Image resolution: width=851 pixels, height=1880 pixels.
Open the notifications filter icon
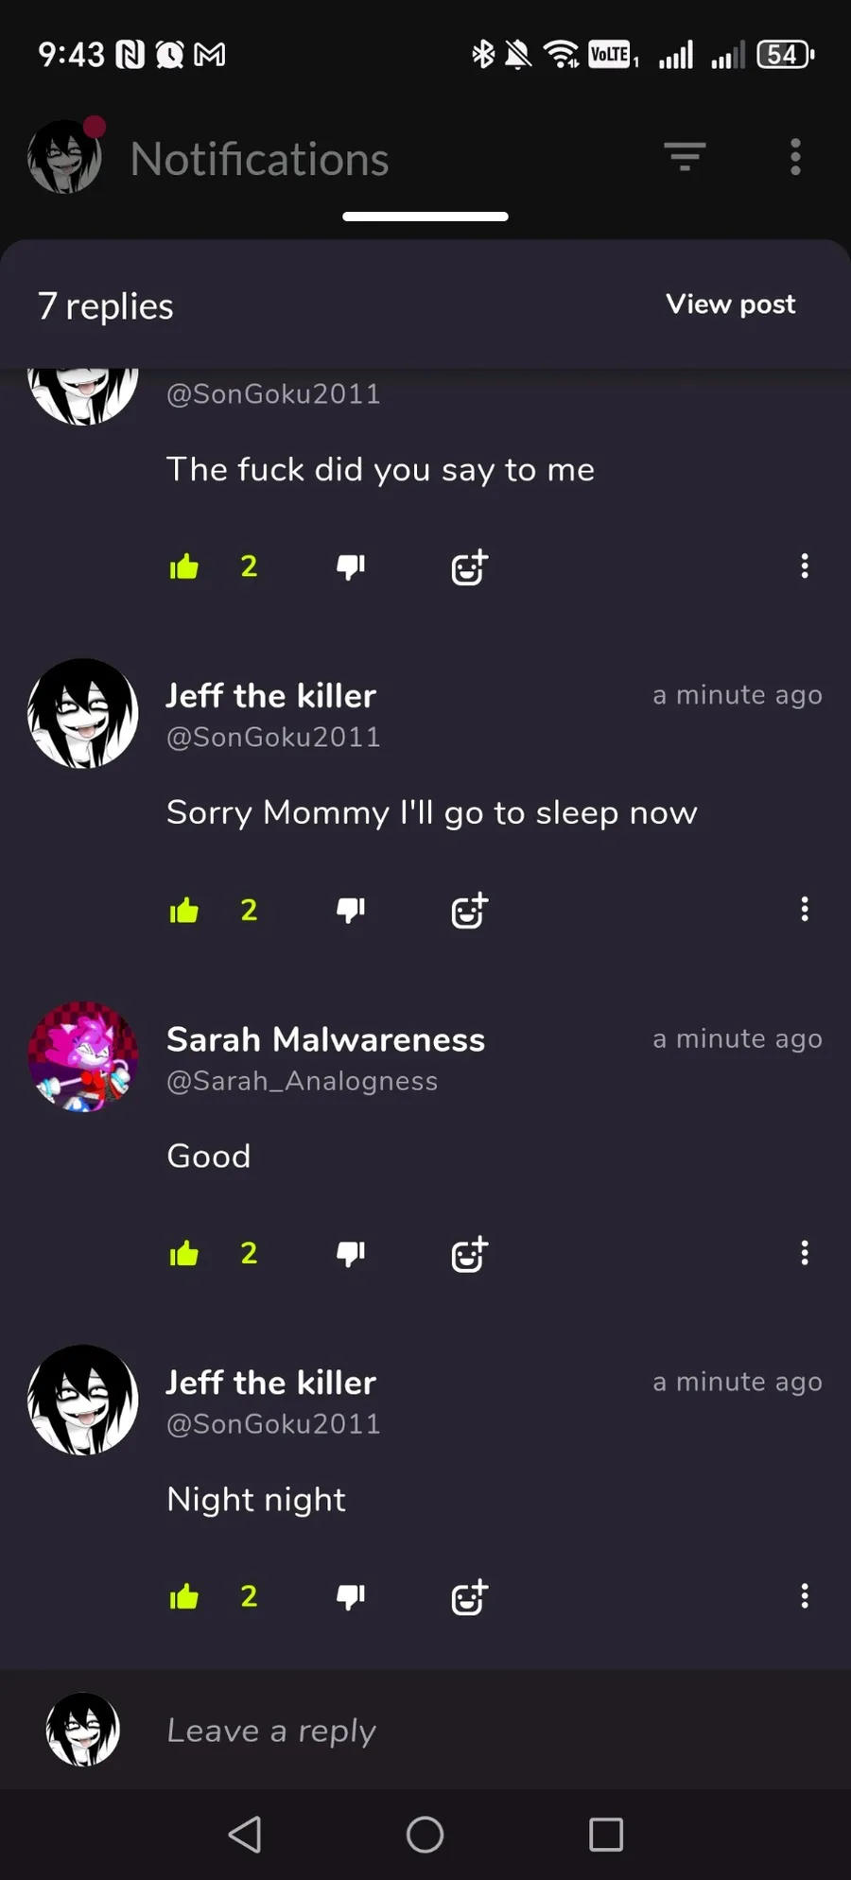[x=685, y=157]
